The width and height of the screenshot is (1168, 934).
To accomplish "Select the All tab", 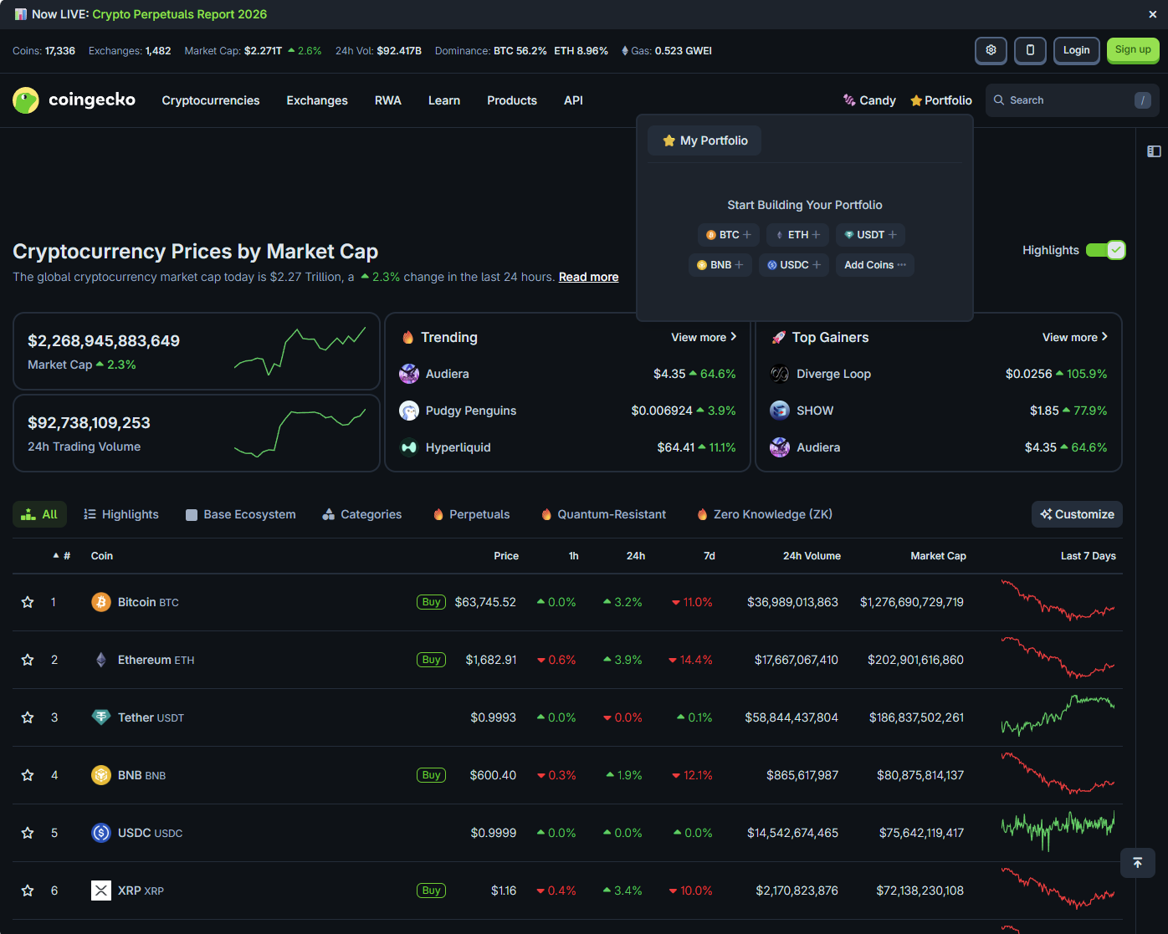I will click(x=39, y=514).
